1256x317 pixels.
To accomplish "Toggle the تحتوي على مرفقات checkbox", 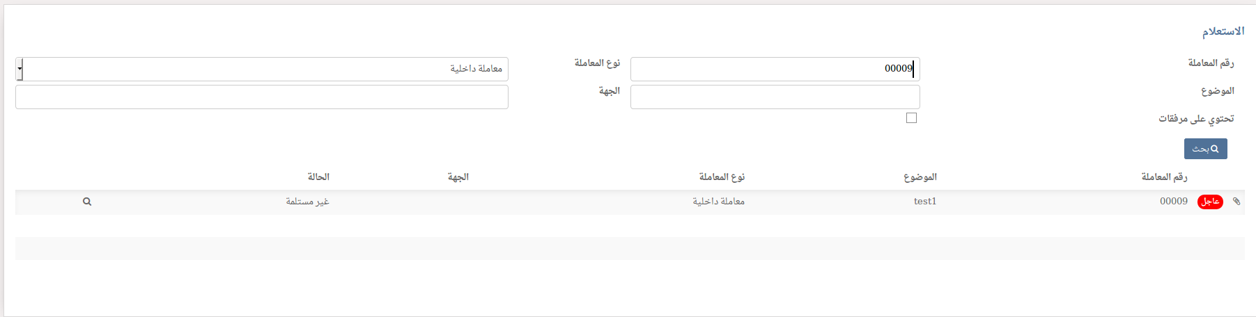I will click(911, 118).
